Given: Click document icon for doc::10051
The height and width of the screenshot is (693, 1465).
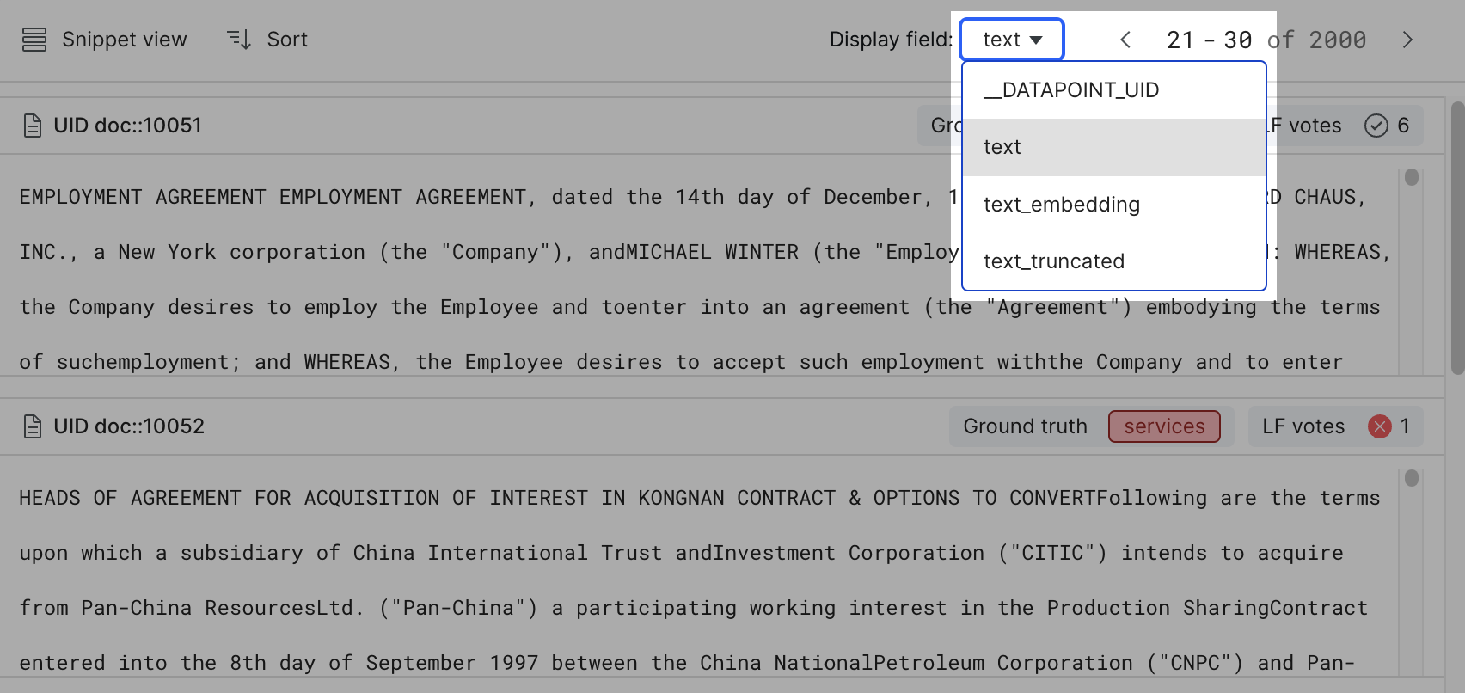Looking at the screenshot, I should (33, 126).
